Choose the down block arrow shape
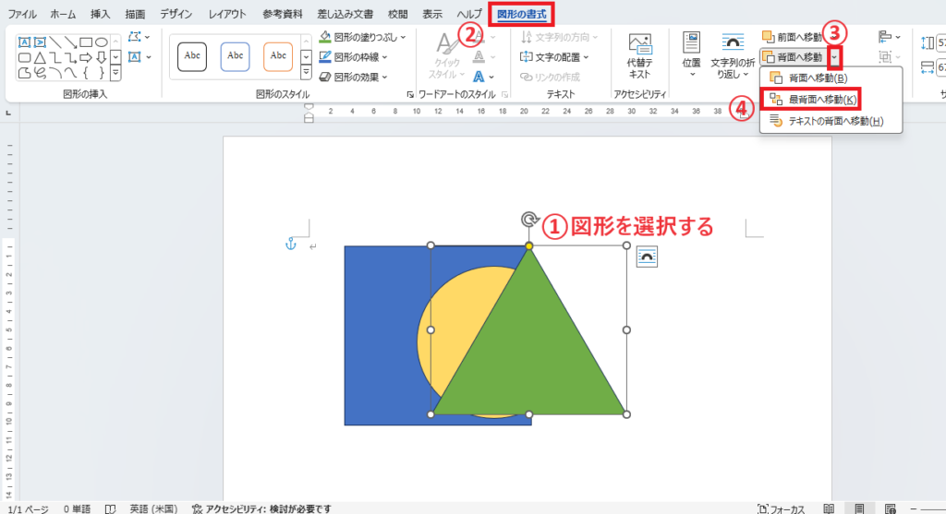946x514 pixels. click(102, 58)
